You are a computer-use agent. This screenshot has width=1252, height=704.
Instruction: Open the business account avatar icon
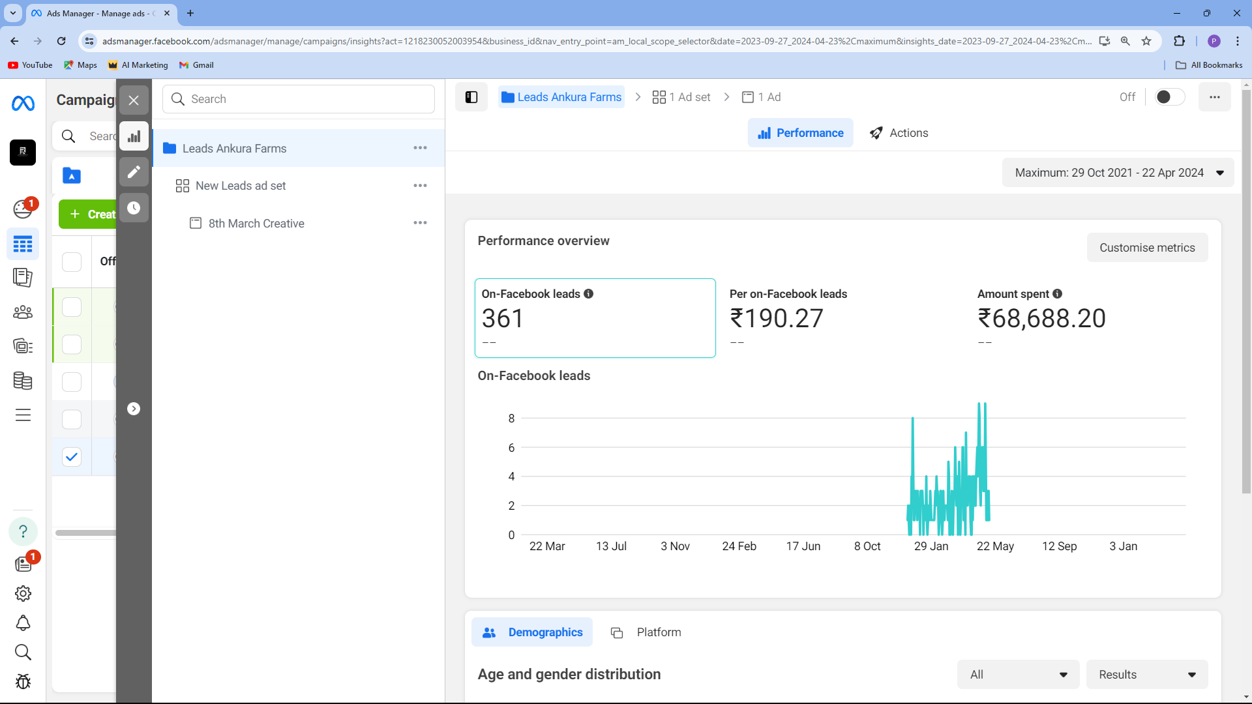click(23, 152)
